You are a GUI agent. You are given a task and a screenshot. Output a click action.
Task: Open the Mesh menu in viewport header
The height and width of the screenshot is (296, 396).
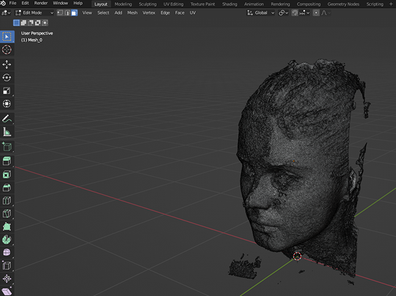click(x=132, y=13)
